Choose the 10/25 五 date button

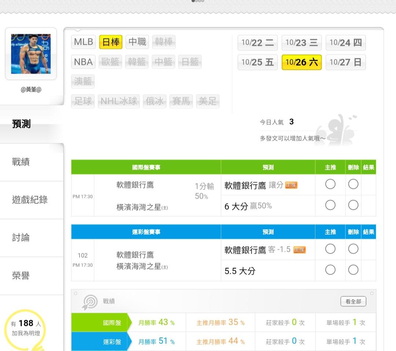258,62
